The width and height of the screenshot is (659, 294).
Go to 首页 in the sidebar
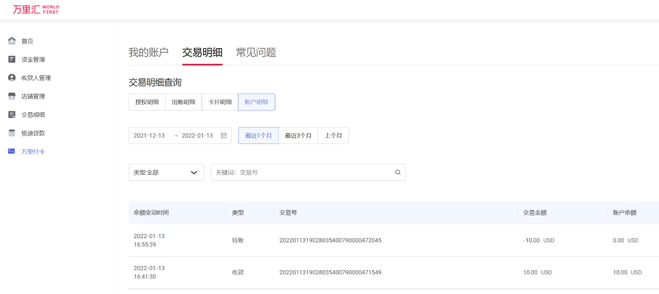tap(27, 41)
